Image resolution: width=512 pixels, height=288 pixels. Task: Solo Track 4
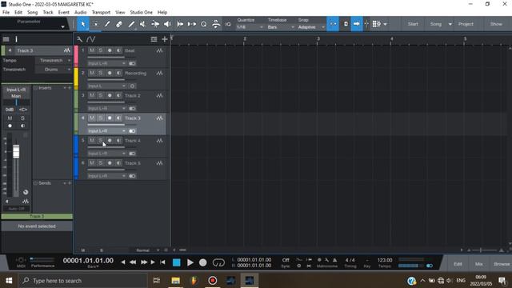point(101,141)
